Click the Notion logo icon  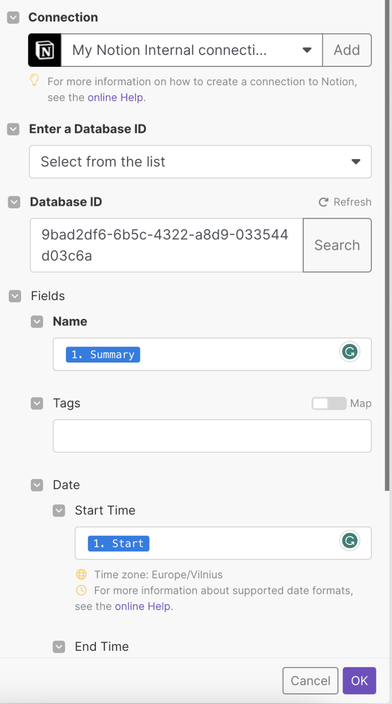pos(44,50)
